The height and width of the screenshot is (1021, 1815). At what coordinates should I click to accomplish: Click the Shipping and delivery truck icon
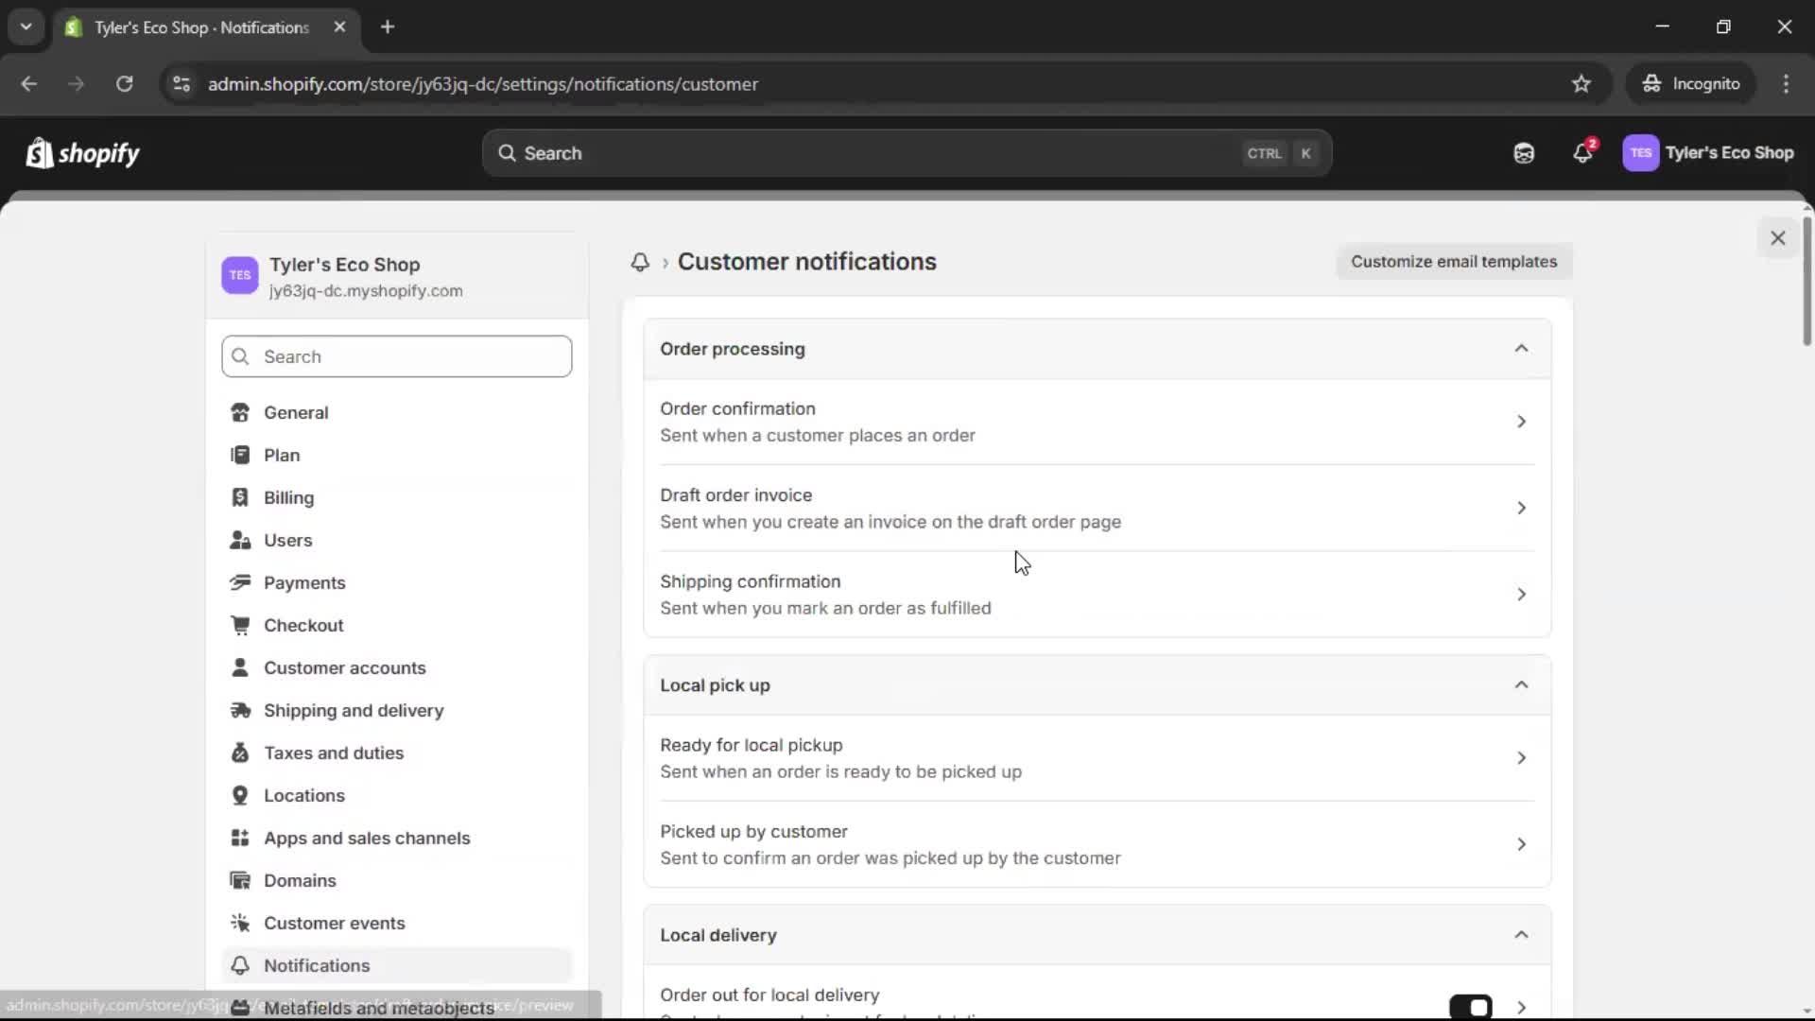tap(241, 710)
